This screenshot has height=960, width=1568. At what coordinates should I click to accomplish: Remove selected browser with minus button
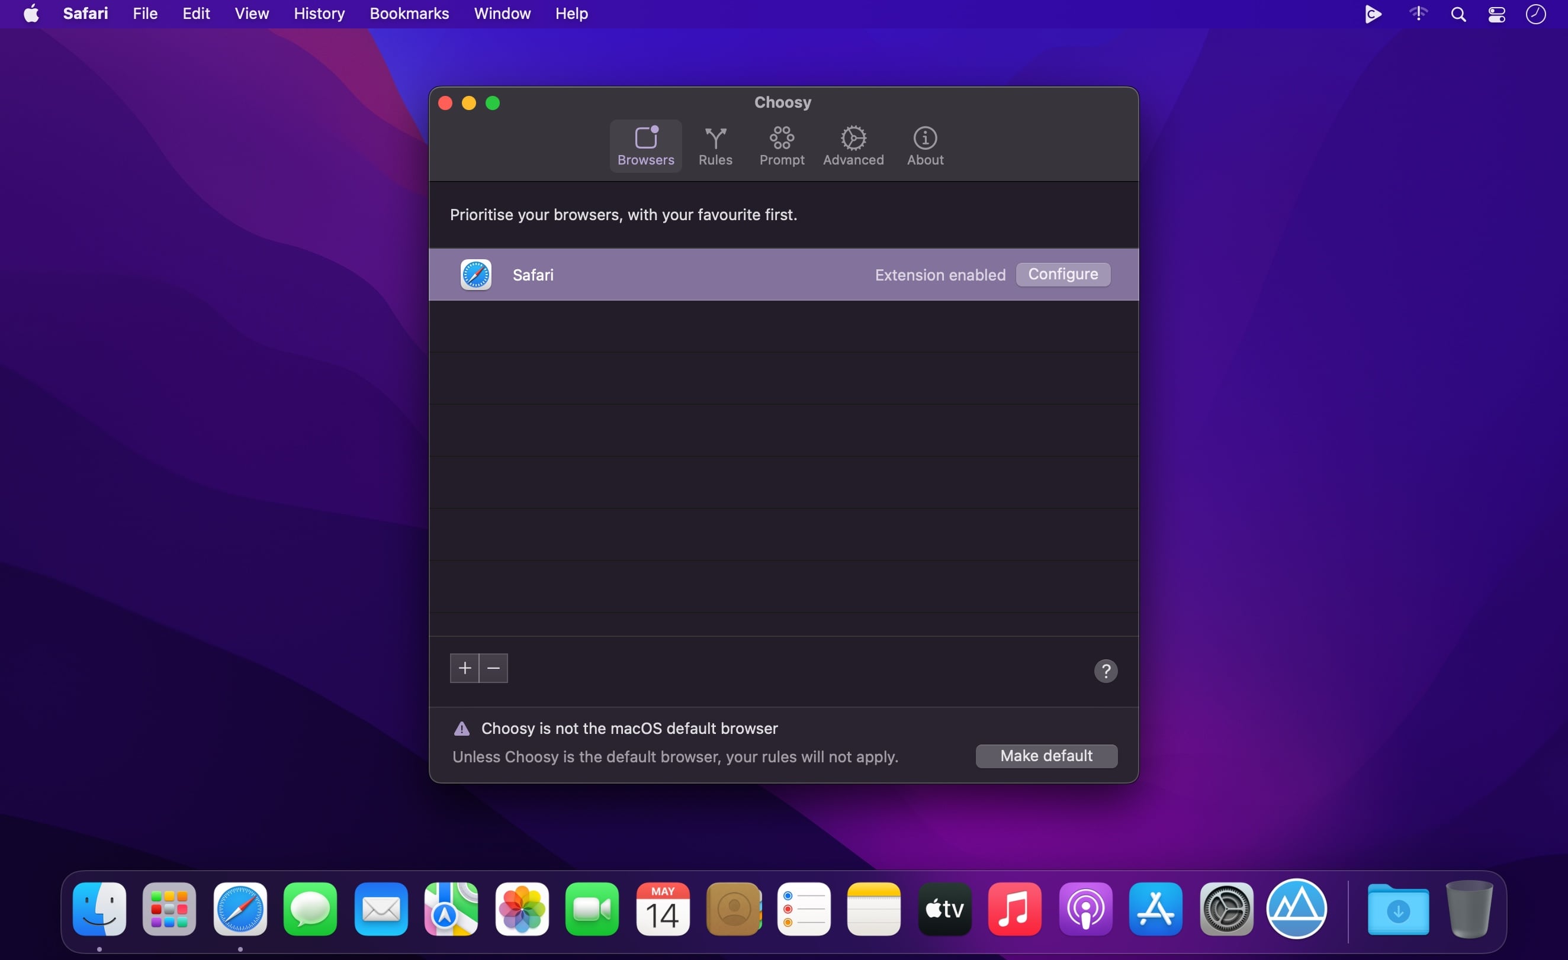click(493, 668)
